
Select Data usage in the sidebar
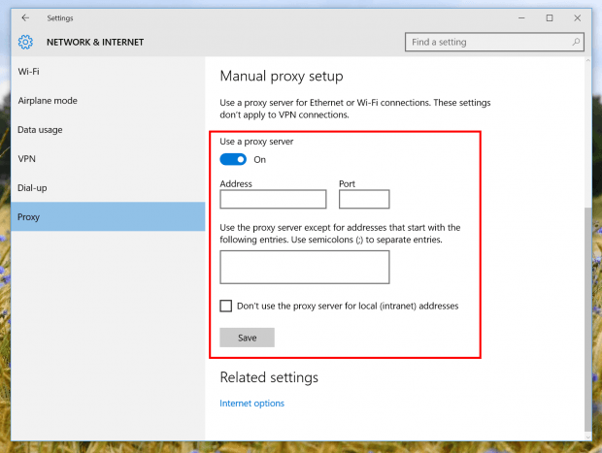click(x=108, y=130)
